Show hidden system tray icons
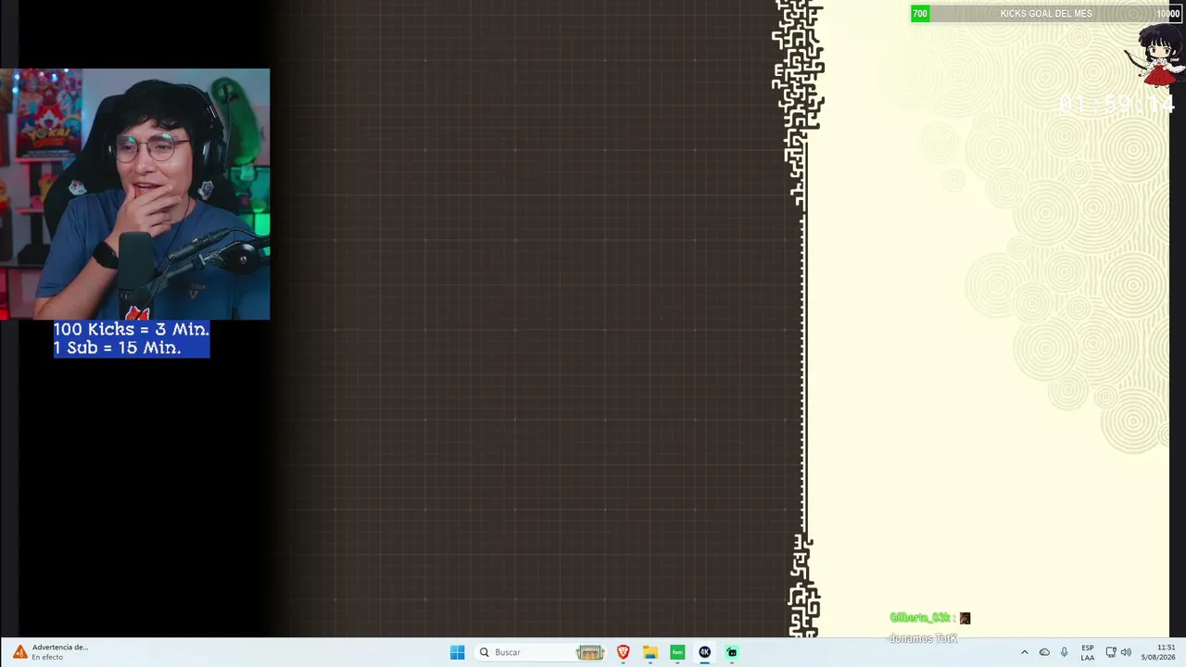The height and width of the screenshot is (667, 1186). 1024,652
